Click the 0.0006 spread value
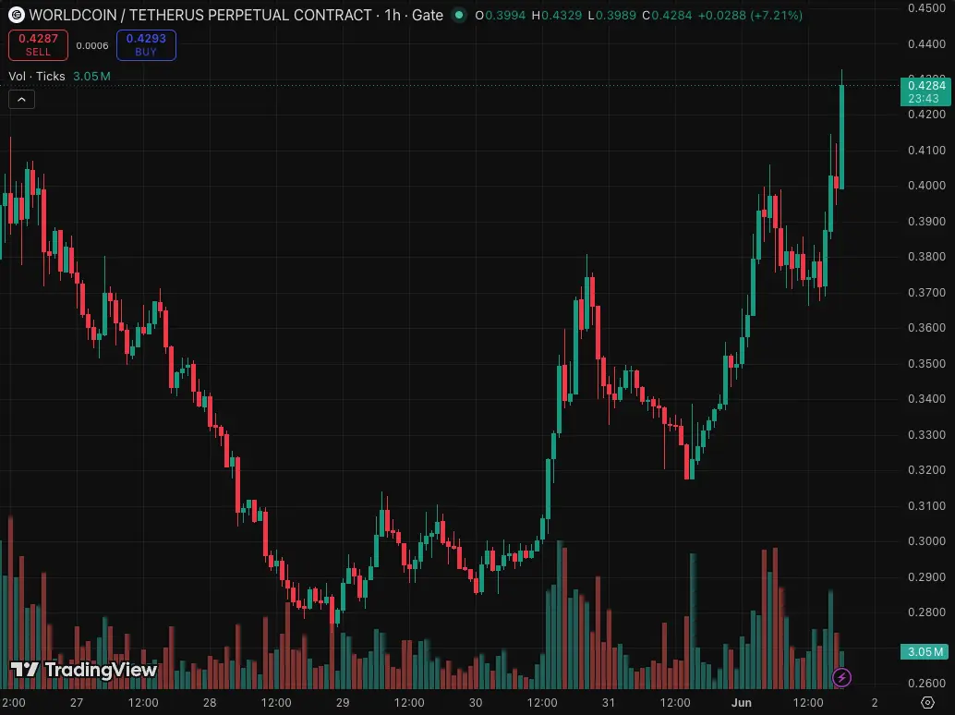Viewport: 955px width, 715px height. coord(92,45)
